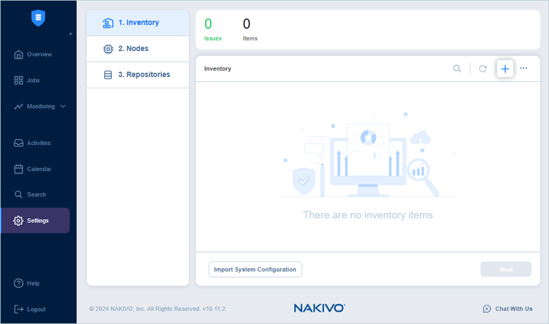
Task: Expand the Monitoring submenu chevron
Action: click(63, 106)
